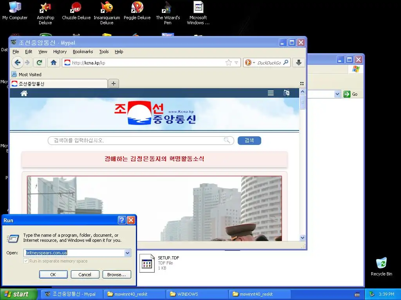The width and height of the screenshot is (401, 300).
Task: Open the File menu
Action: [x=16, y=52]
